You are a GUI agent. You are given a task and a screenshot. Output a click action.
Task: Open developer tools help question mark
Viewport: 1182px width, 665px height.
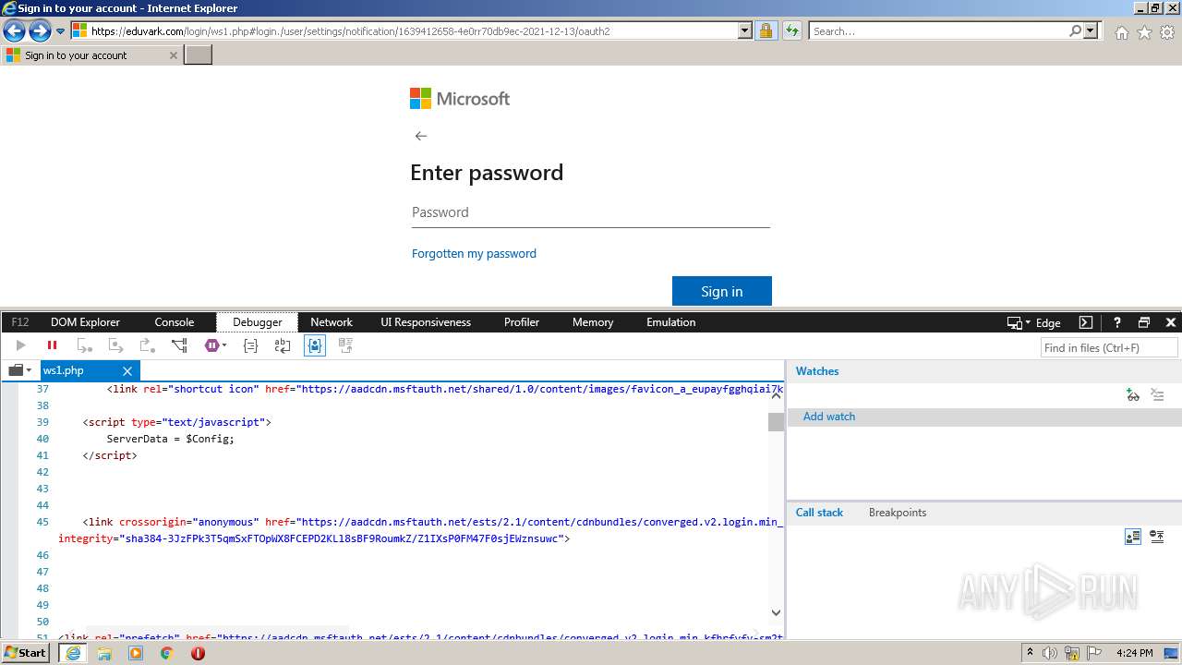click(1116, 322)
